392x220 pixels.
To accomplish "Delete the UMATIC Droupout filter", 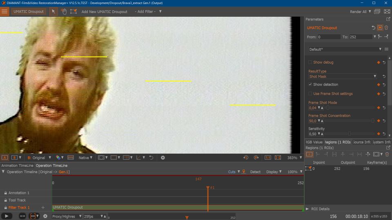I will click(x=386, y=28).
